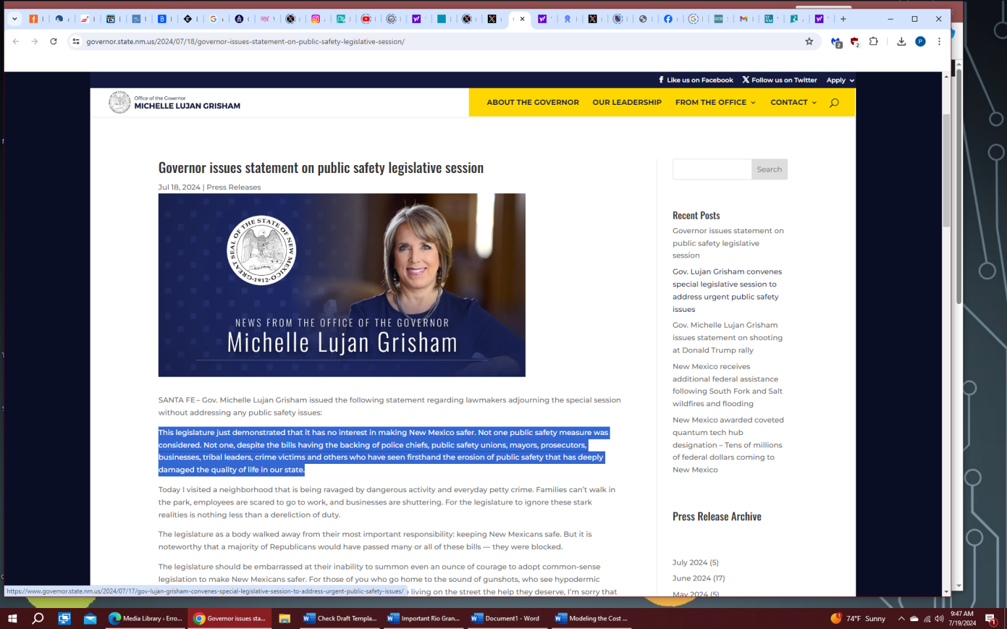This screenshot has height=629, width=1007.
Task: Click the sidebar search text field
Action: (712, 169)
